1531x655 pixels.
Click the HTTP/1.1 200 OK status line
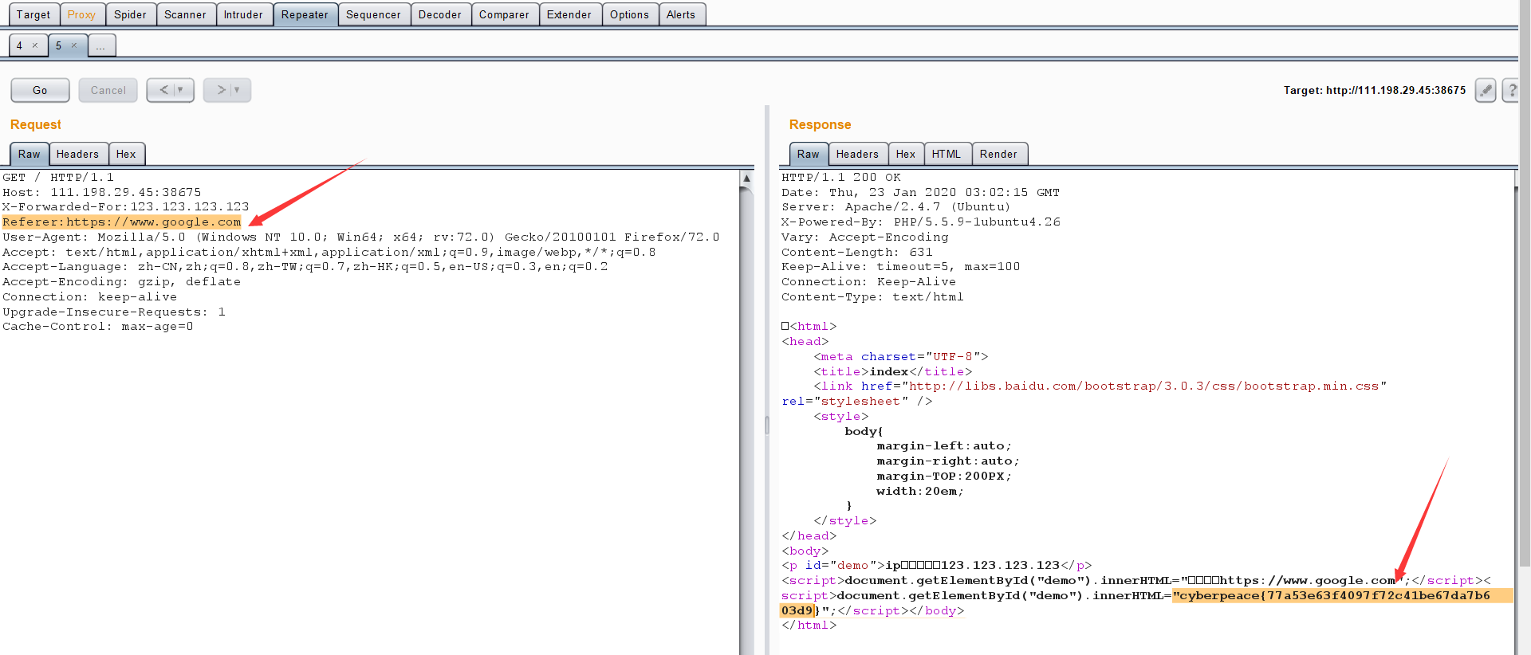(841, 177)
